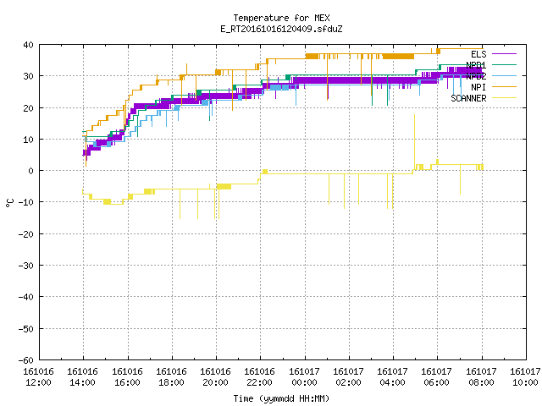542x406 pixels.
Task: Click the x-axis tick '161016 12:00'
Action: click(x=38, y=377)
